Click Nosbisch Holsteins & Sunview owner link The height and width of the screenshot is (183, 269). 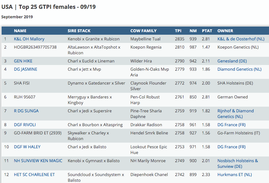(237, 163)
